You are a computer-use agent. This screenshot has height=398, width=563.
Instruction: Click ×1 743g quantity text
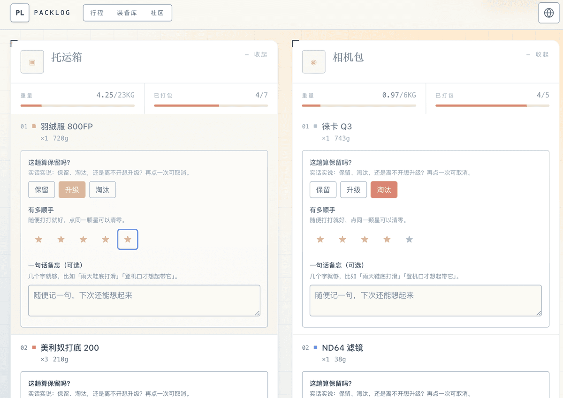point(336,138)
